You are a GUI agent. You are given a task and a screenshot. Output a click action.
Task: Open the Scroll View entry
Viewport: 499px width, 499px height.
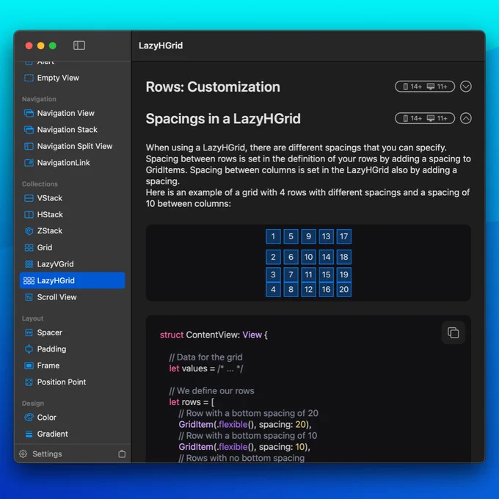tap(73, 297)
